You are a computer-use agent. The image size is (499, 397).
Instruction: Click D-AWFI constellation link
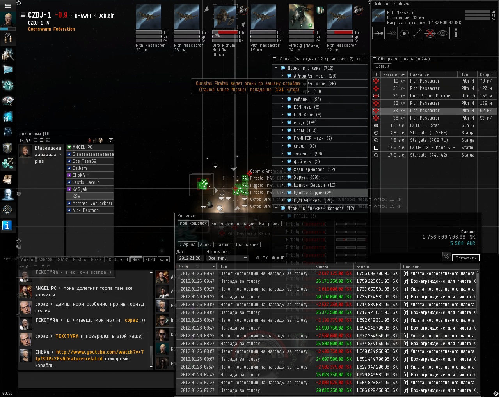point(83,16)
